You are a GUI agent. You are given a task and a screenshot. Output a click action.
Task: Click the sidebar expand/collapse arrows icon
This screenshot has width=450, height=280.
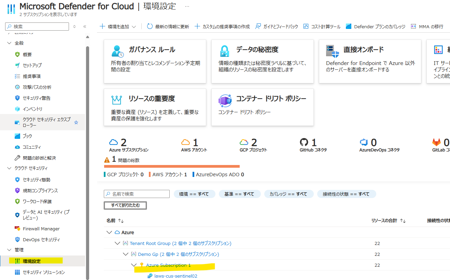tap(74, 27)
